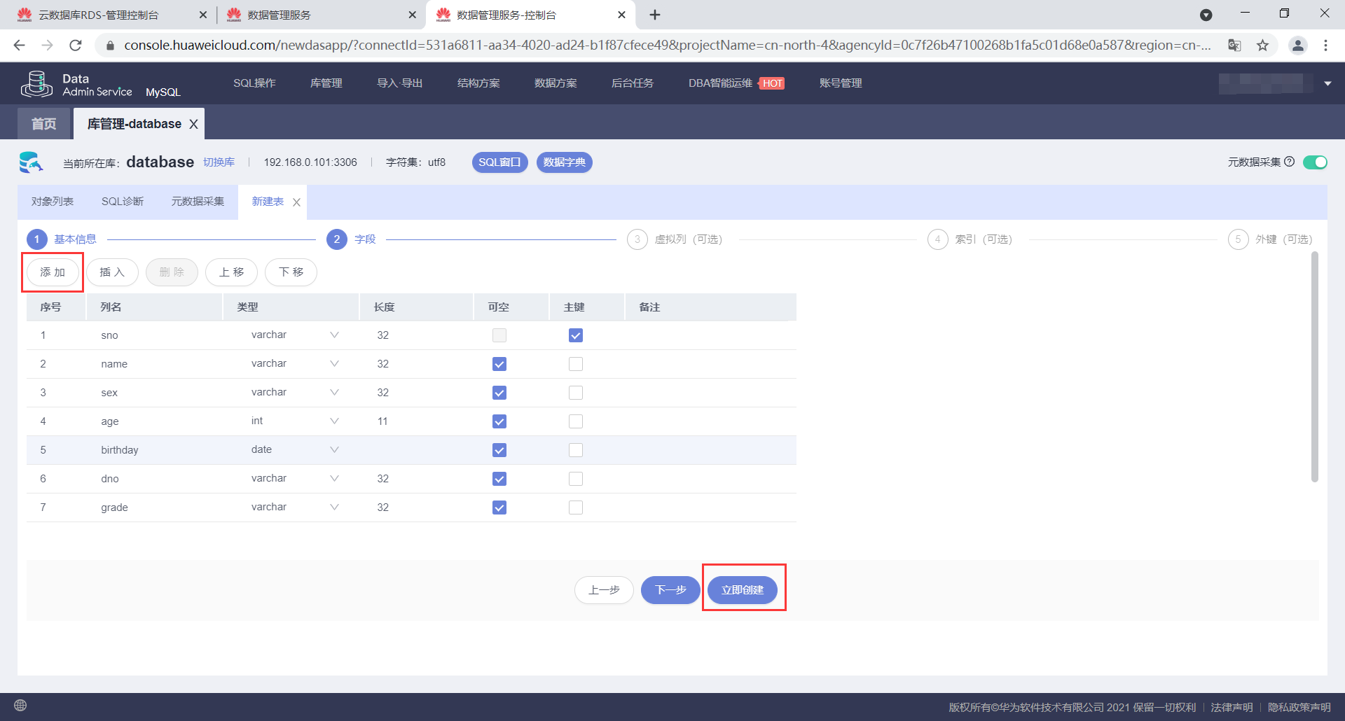Click the globe language icon in the footer

pyautogui.click(x=20, y=705)
